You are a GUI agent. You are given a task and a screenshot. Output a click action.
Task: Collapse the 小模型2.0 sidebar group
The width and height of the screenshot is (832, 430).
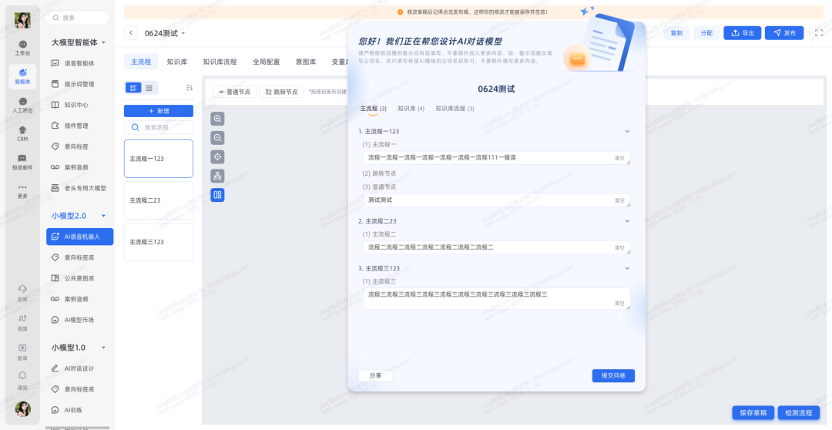pyautogui.click(x=104, y=216)
